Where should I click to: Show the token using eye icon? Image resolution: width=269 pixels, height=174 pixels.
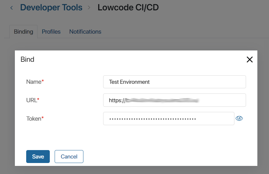point(239,118)
